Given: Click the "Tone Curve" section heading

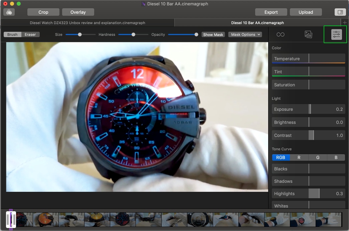Looking at the screenshot, I should 282,149.
